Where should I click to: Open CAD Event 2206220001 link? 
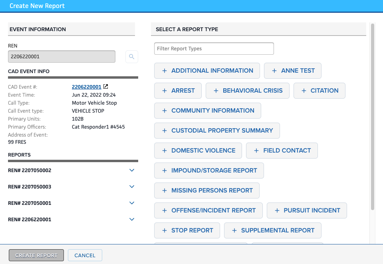tap(86, 87)
